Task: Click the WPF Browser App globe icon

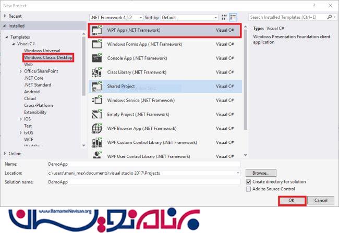Action: tap(96, 128)
